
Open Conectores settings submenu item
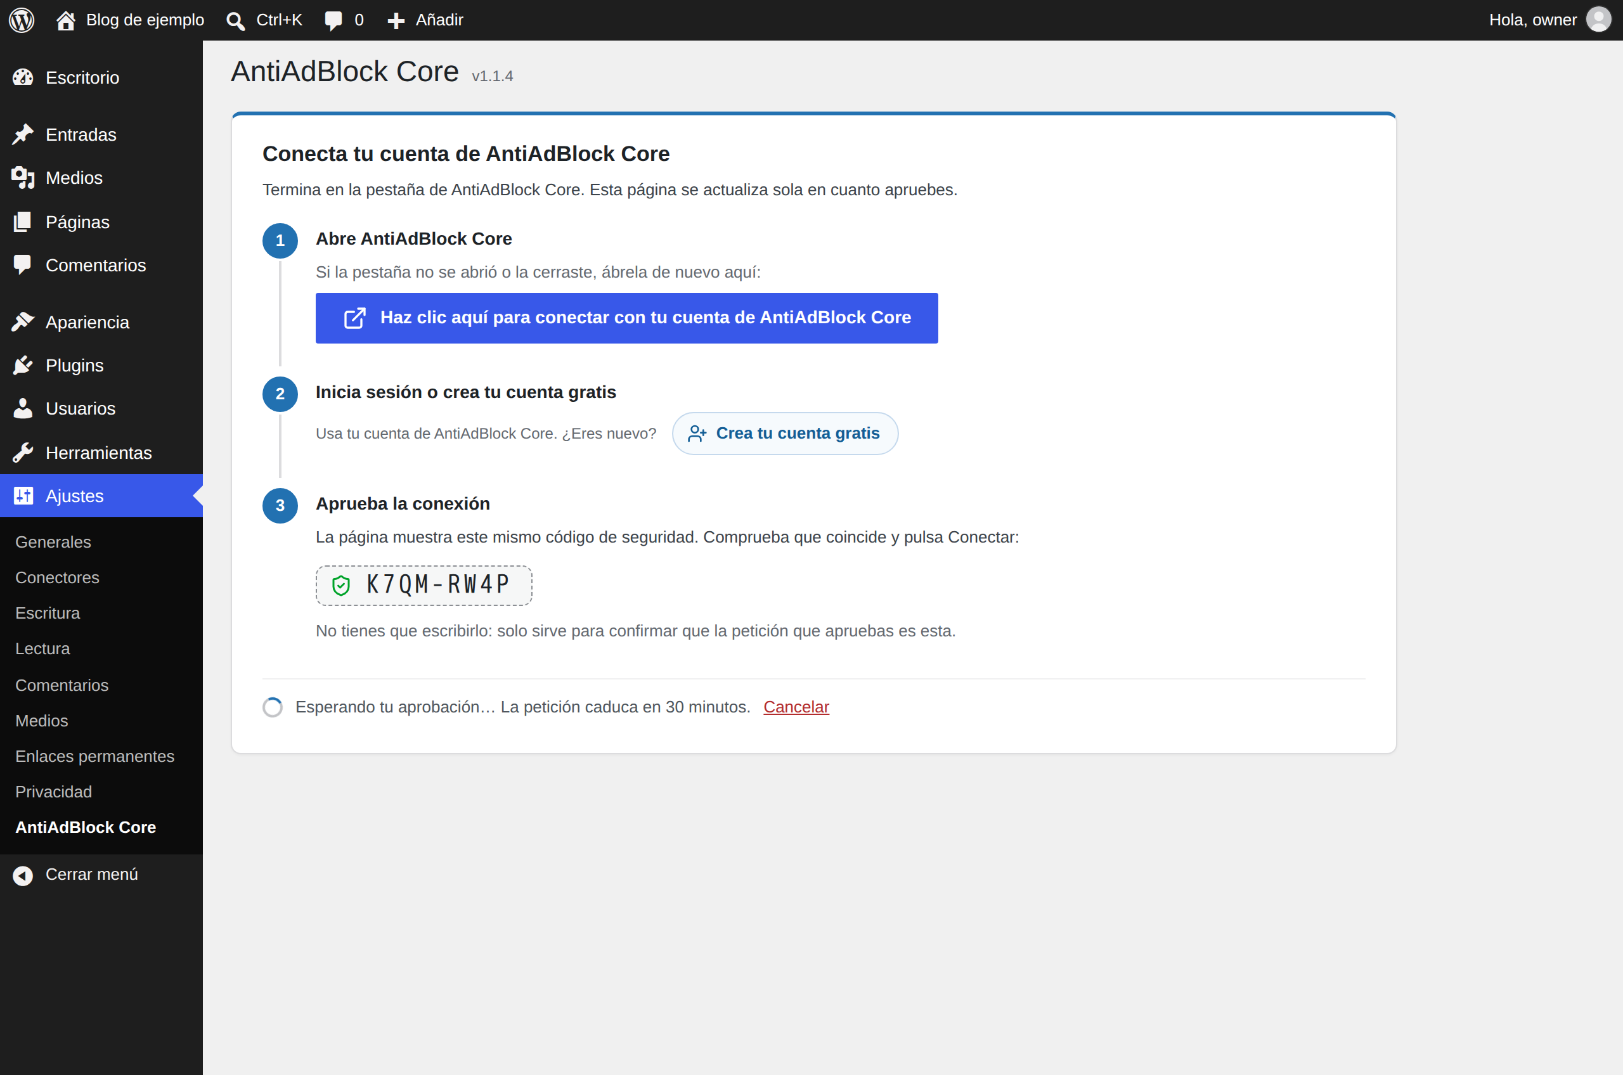pos(57,577)
